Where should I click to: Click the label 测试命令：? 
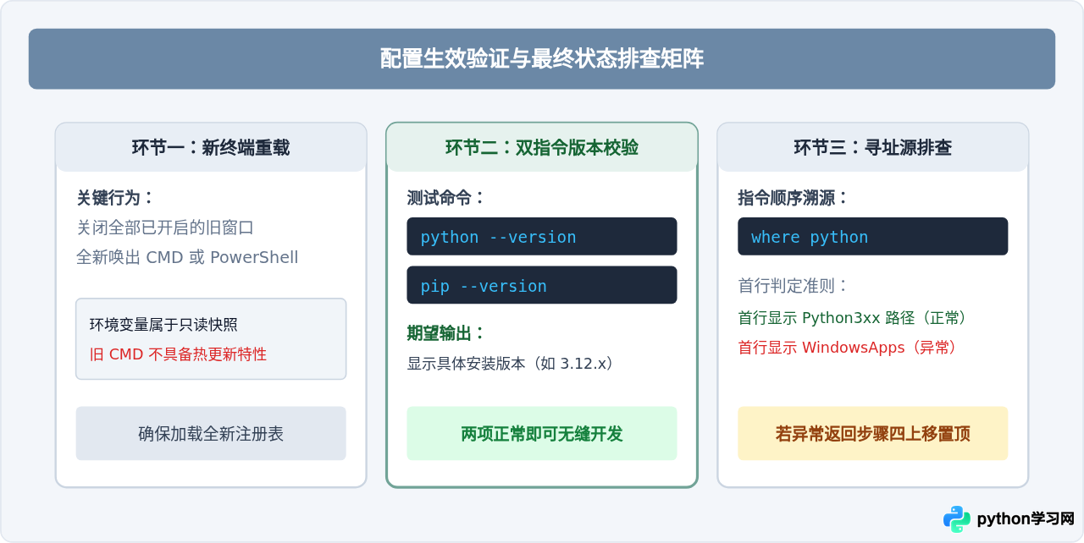446,198
